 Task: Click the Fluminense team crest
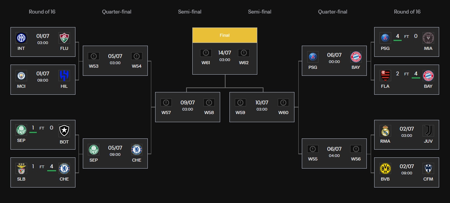click(x=64, y=38)
